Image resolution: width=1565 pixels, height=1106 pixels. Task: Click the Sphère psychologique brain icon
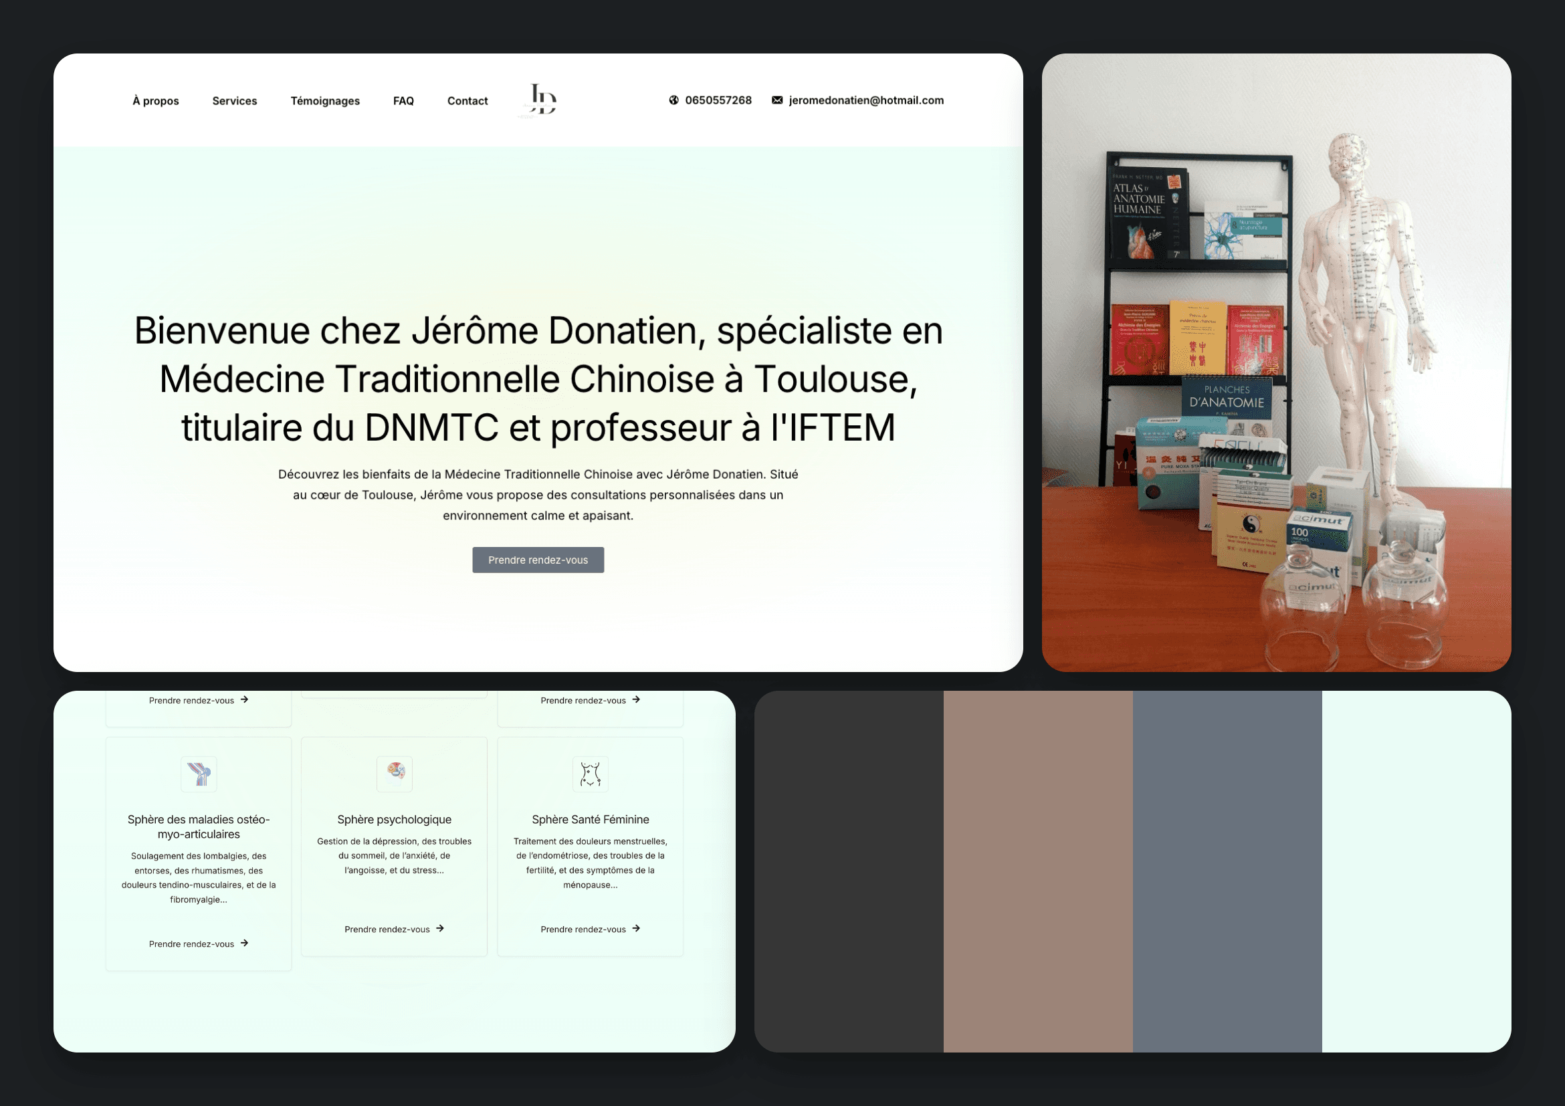pos(395,774)
